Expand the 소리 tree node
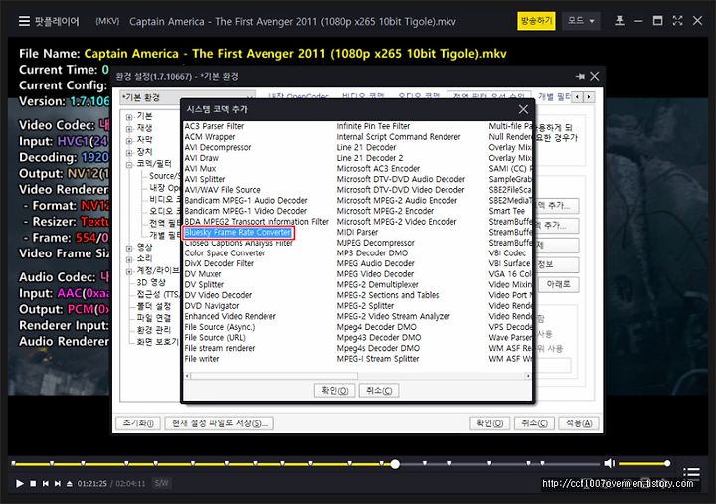Image resolution: width=716 pixels, height=504 pixels. [129, 259]
